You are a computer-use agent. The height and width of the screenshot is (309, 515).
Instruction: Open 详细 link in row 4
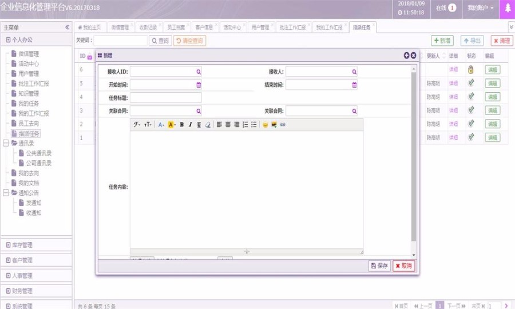[453, 97]
